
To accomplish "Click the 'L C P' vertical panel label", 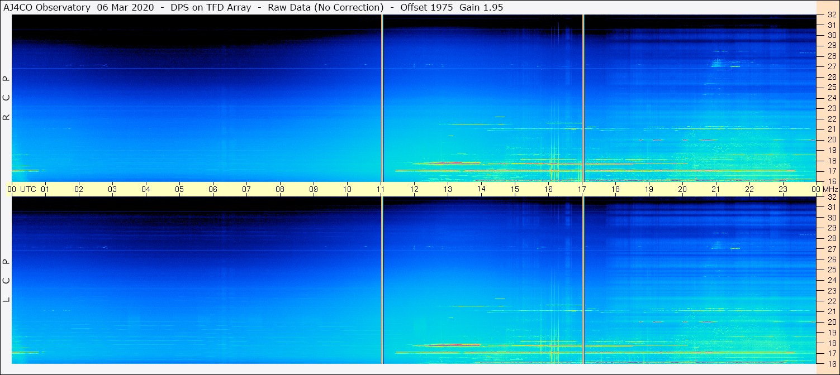I will click(x=7, y=281).
